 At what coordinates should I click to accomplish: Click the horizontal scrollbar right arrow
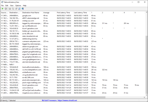(144, 97)
